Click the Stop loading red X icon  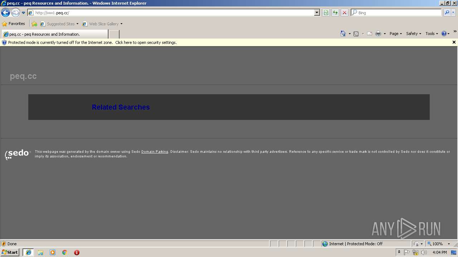coord(345,13)
